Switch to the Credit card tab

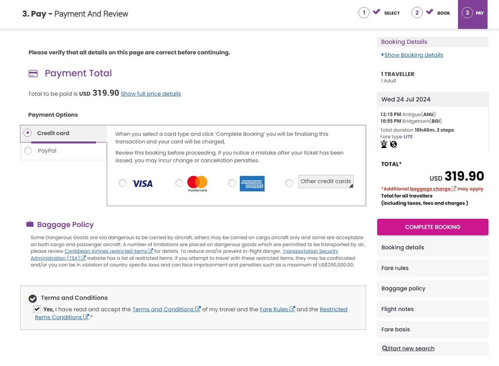[x=64, y=134]
